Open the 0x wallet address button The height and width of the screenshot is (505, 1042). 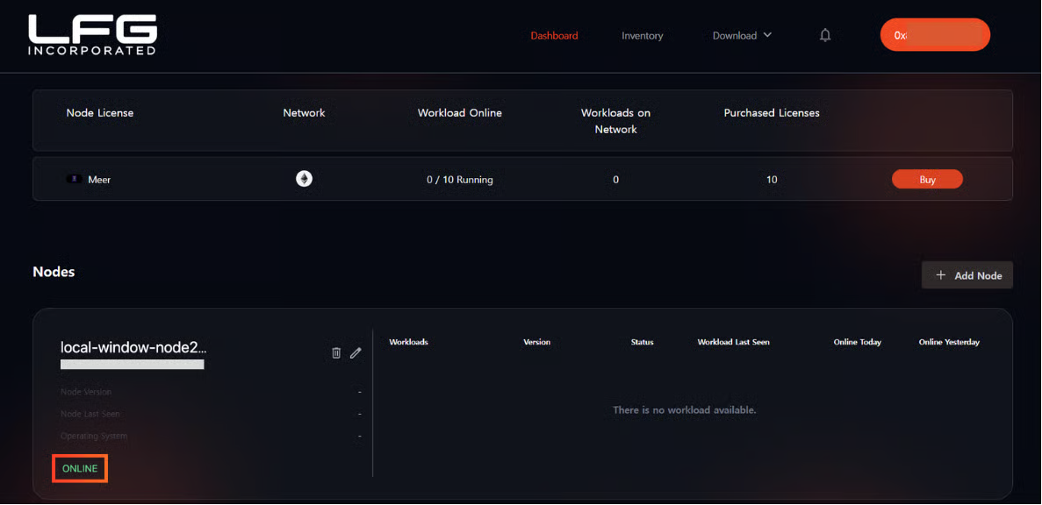(x=935, y=35)
